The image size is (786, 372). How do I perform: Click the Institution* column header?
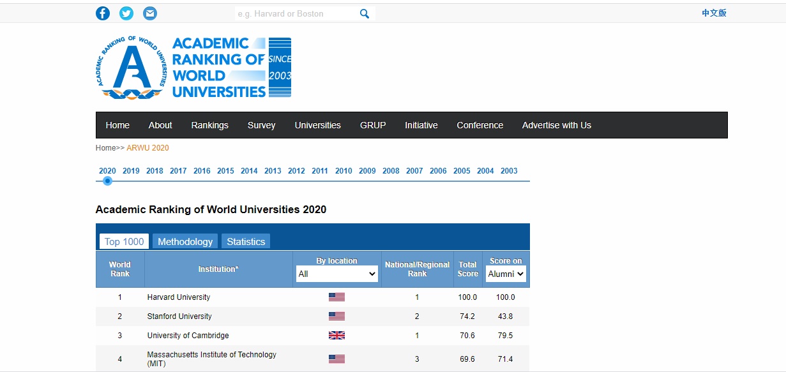pyautogui.click(x=218, y=269)
